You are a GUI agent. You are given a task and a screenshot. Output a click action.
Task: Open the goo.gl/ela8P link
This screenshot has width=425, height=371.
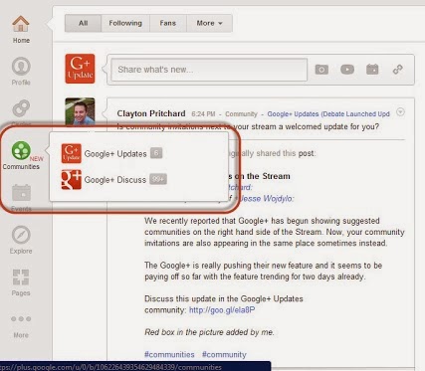[222, 310]
